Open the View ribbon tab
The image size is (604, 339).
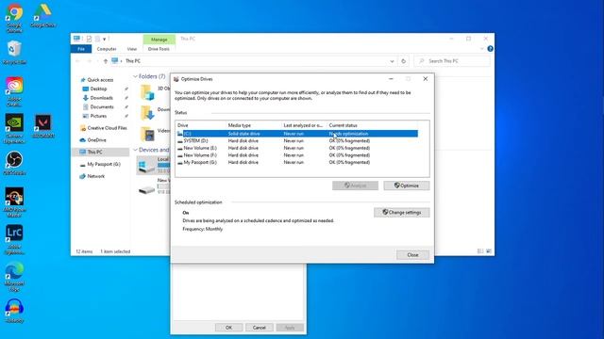132,49
